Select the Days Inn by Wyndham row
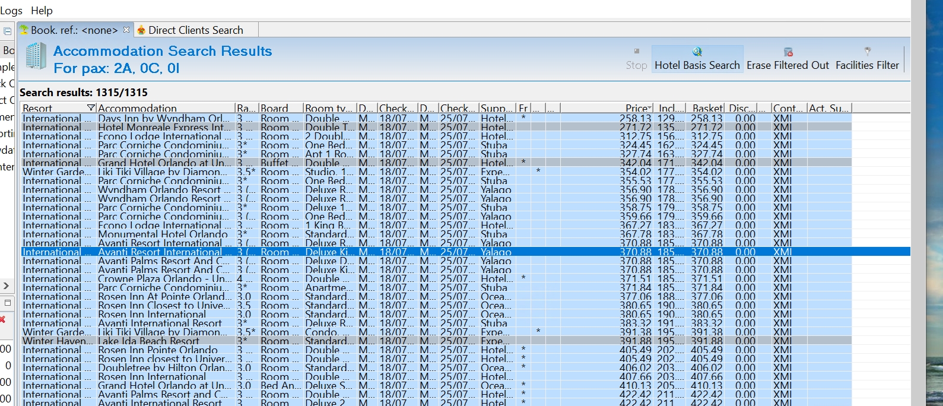This screenshot has width=943, height=406. [436, 118]
